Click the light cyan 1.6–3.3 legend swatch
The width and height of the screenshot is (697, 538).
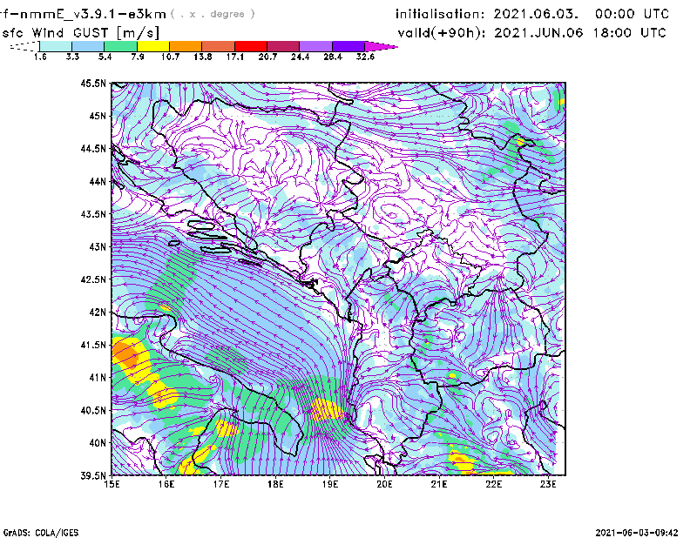coord(56,46)
